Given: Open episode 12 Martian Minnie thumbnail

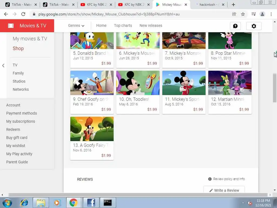Looking at the screenshot, I should tap(230, 83).
